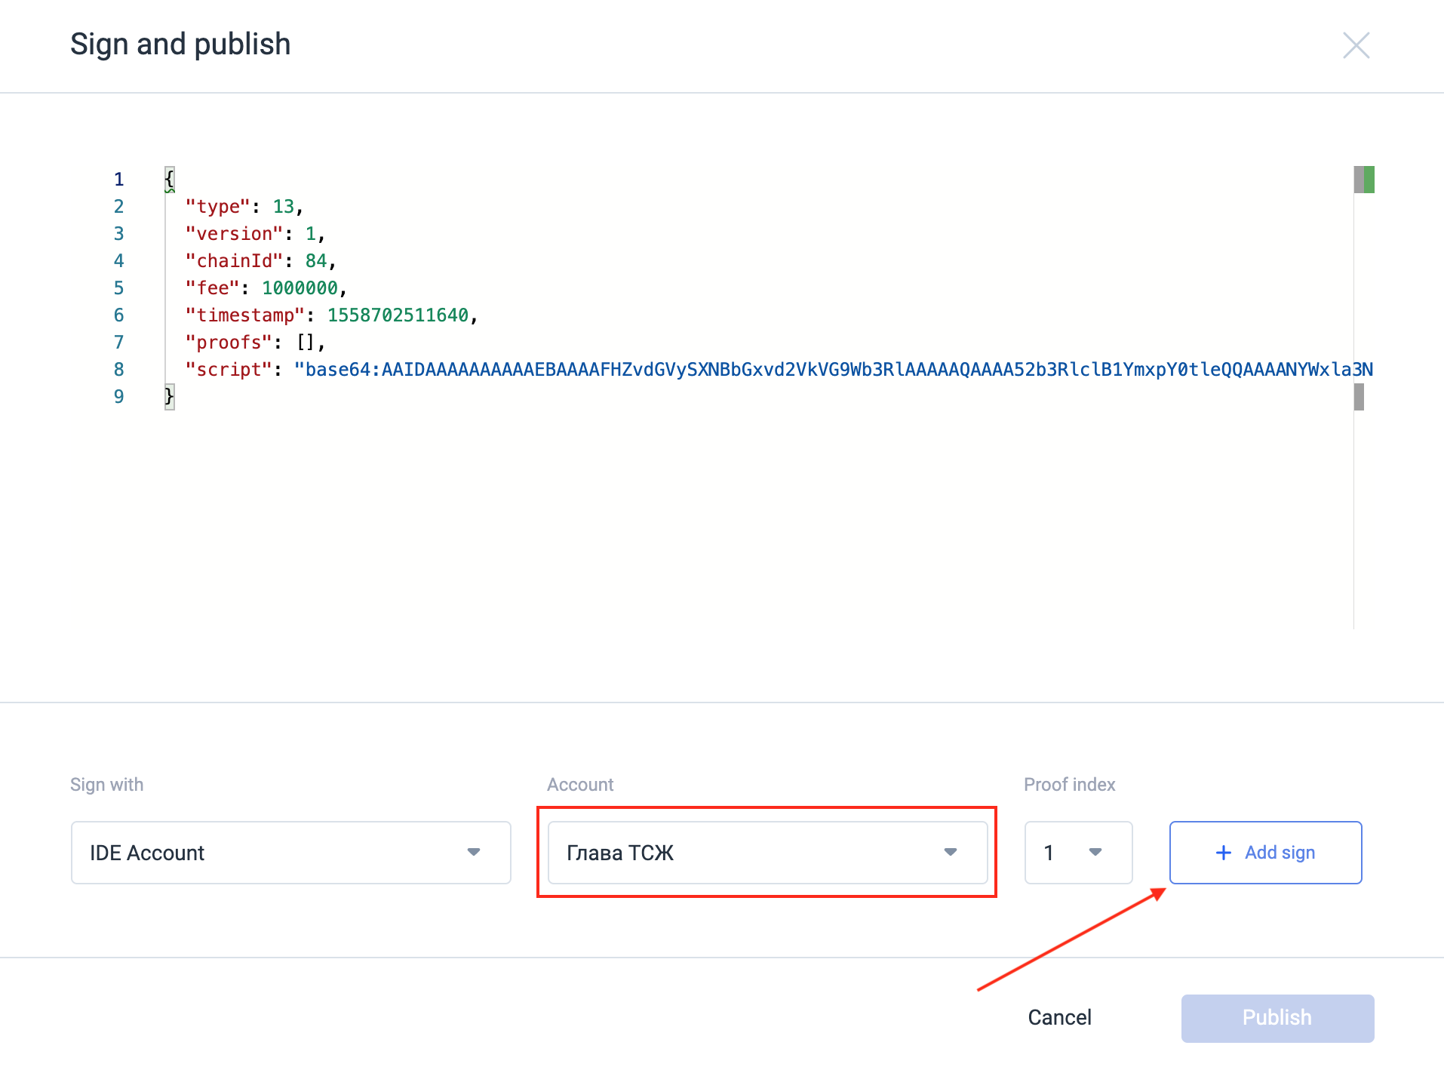Click the chainId value 84
Screen dimensions: 1444x1073
pos(316,261)
